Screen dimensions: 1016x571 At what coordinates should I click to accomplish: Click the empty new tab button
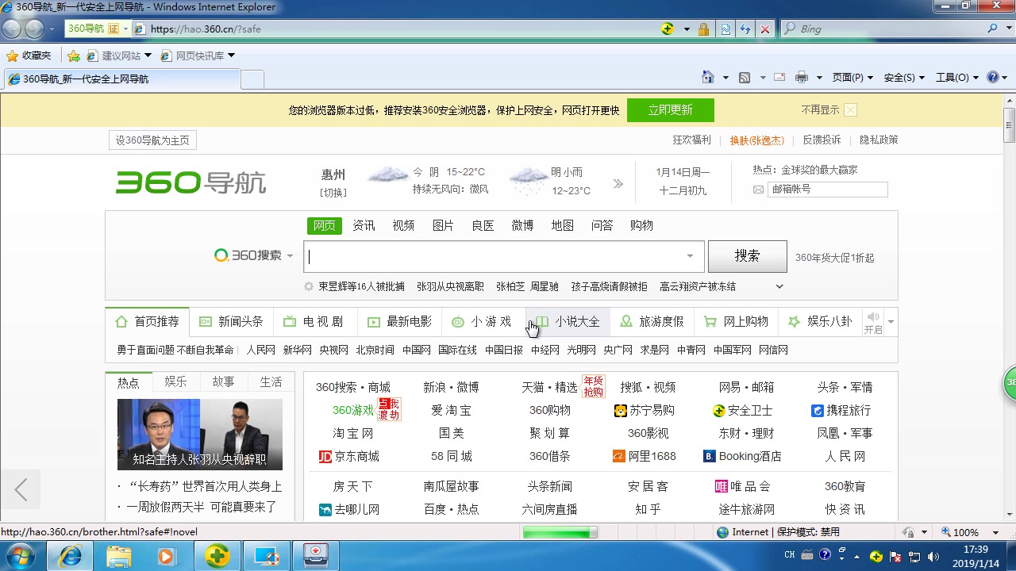pos(252,79)
